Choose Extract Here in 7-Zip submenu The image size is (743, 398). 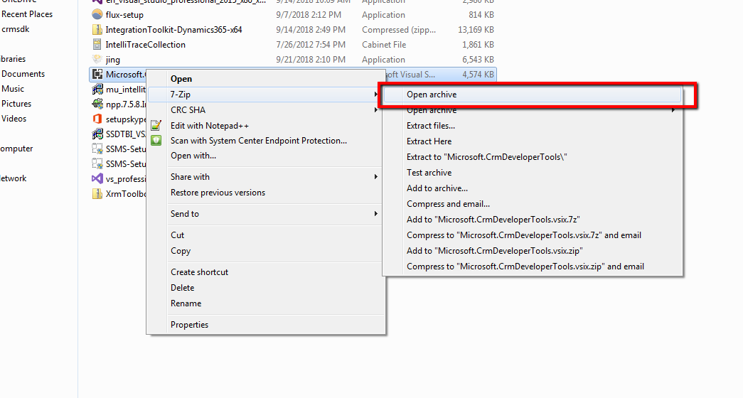tap(533, 141)
